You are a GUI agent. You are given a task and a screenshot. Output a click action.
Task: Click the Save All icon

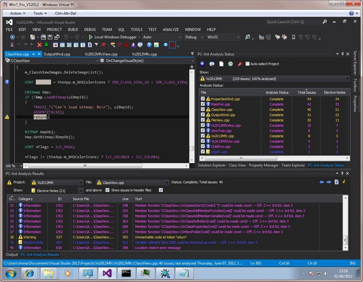[x=57, y=37]
